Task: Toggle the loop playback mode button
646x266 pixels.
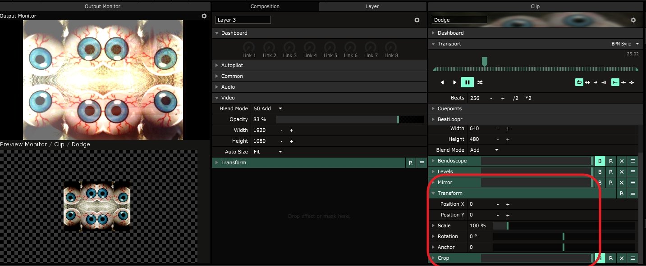Action: click(579, 82)
